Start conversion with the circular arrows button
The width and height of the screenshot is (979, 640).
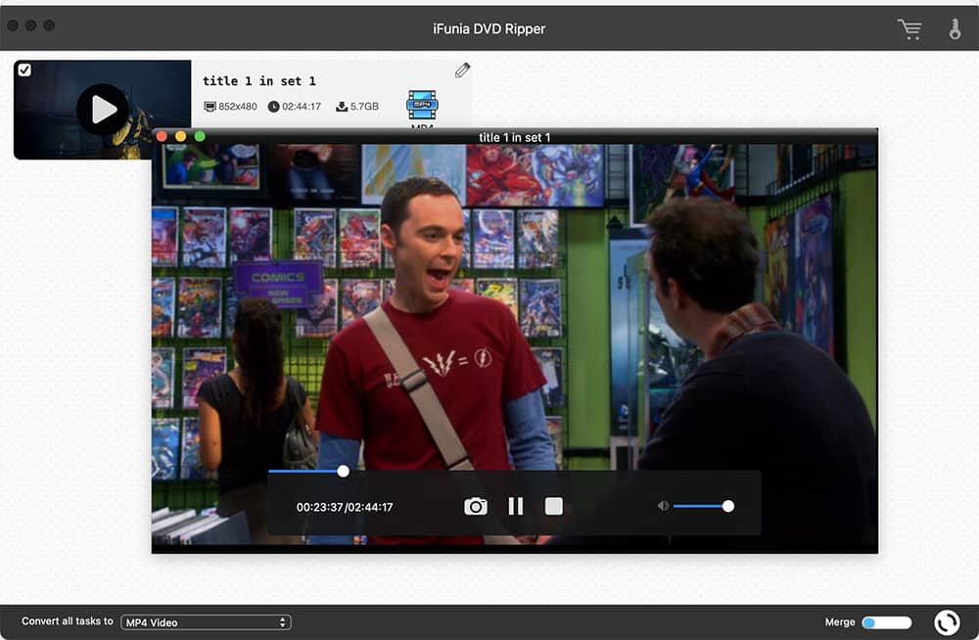[948, 621]
